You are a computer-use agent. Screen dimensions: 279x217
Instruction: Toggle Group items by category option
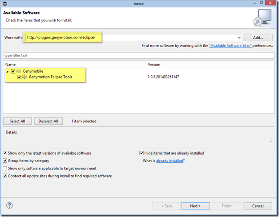[5, 161]
